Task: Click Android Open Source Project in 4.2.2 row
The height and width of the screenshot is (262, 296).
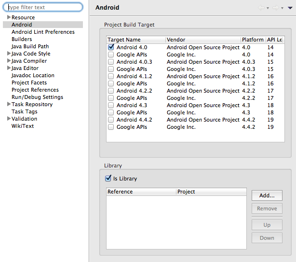Action: (203, 91)
